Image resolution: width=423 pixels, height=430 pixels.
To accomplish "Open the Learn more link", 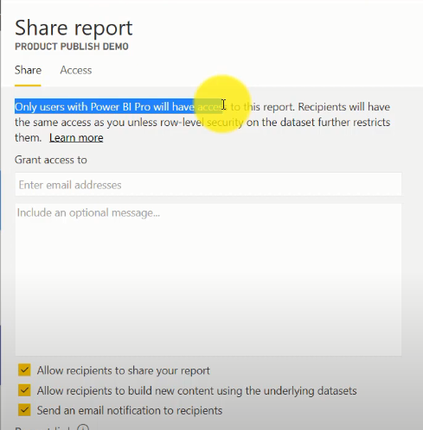I will (76, 138).
